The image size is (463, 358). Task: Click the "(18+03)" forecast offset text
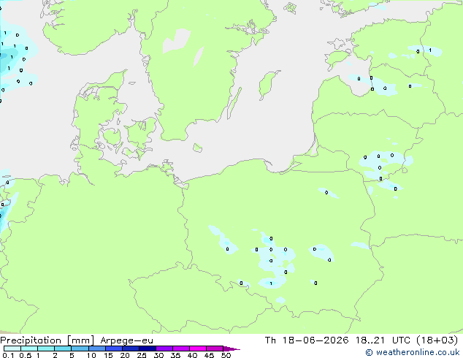coord(437,340)
